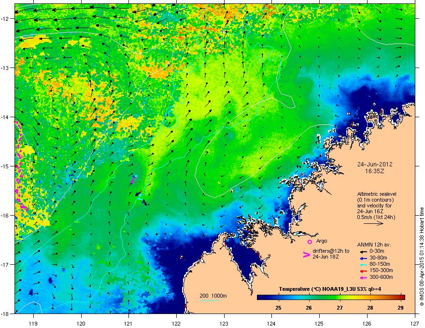Click the "0.5m/s (1kt 24h)" text
The width and height of the screenshot is (425, 328).
(x=376, y=217)
